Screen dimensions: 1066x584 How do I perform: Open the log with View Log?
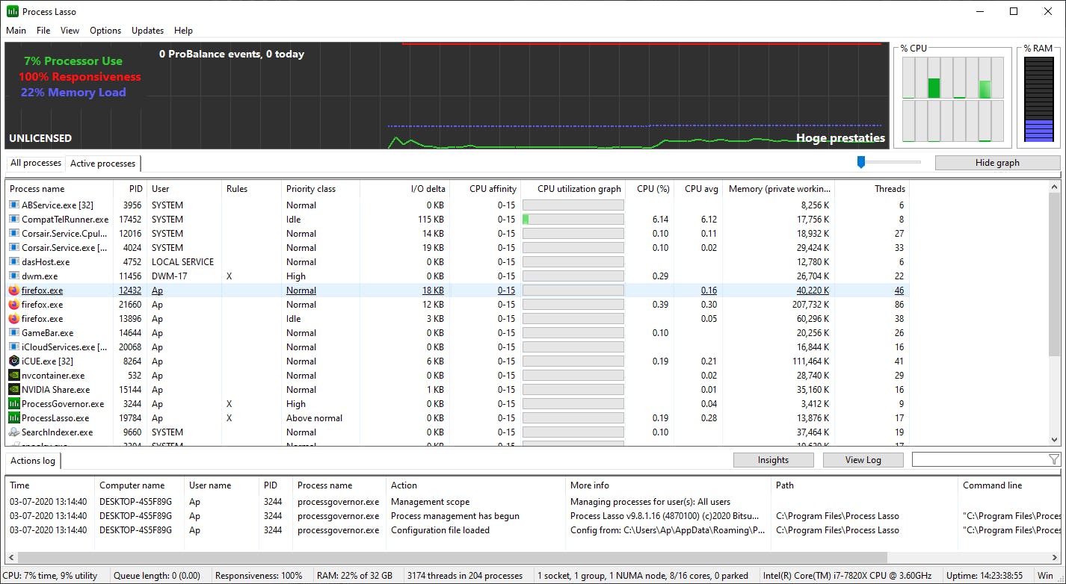pyautogui.click(x=863, y=460)
